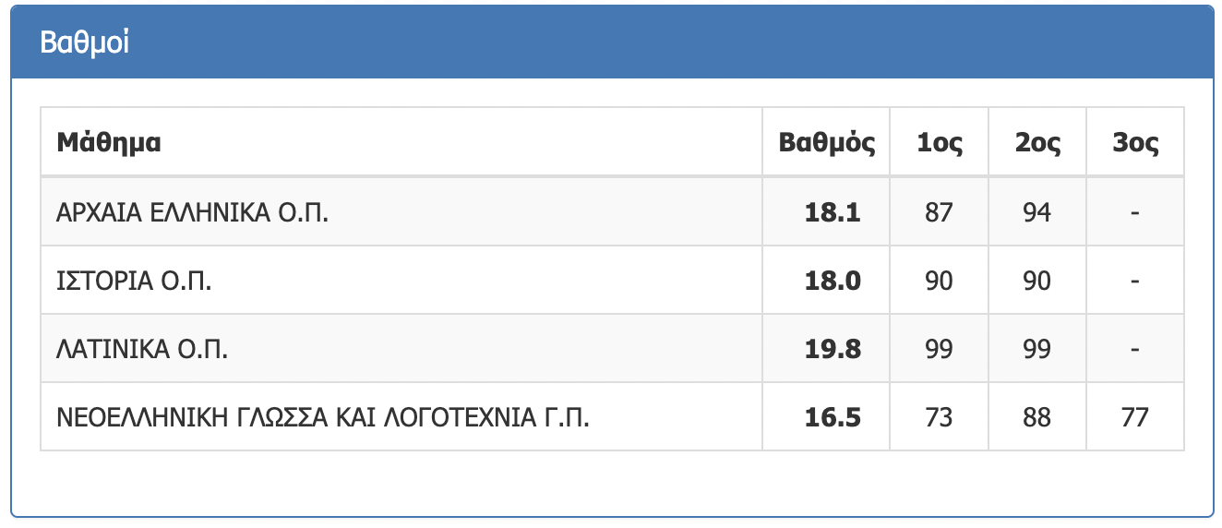1222x528 pixels.
Task: Click the 2ος grader column header
Action: 1037,143
